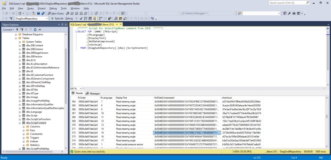Execute the current SQL query
Viewport: 331px width, 160px height.
click(58, 18)
